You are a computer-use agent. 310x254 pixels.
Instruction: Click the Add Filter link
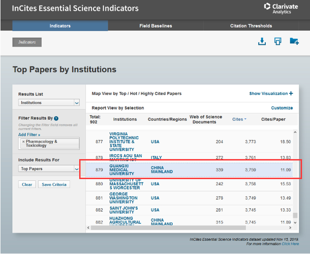tap(29, 135)
